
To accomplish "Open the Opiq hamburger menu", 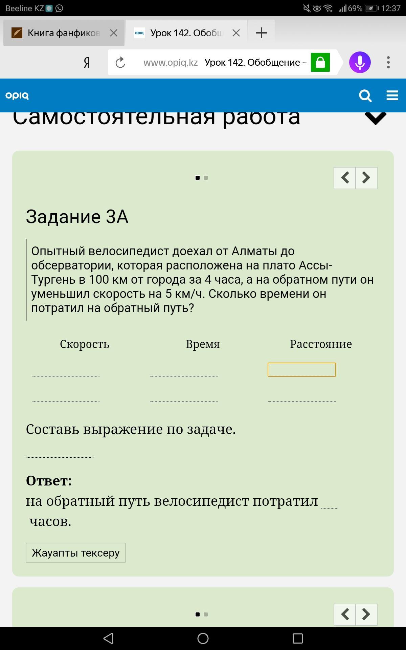I will point(392,95).
